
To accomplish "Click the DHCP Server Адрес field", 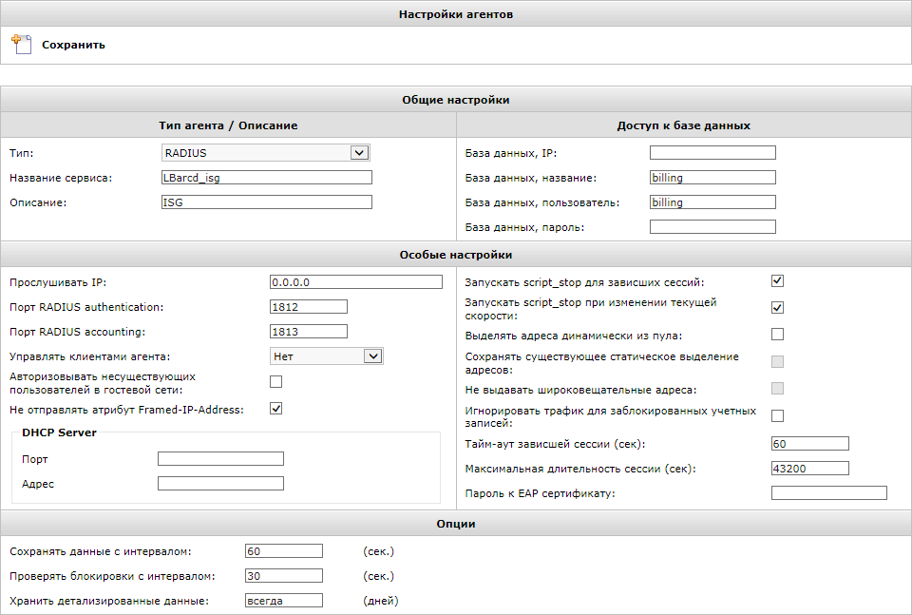I will [220, 484].
